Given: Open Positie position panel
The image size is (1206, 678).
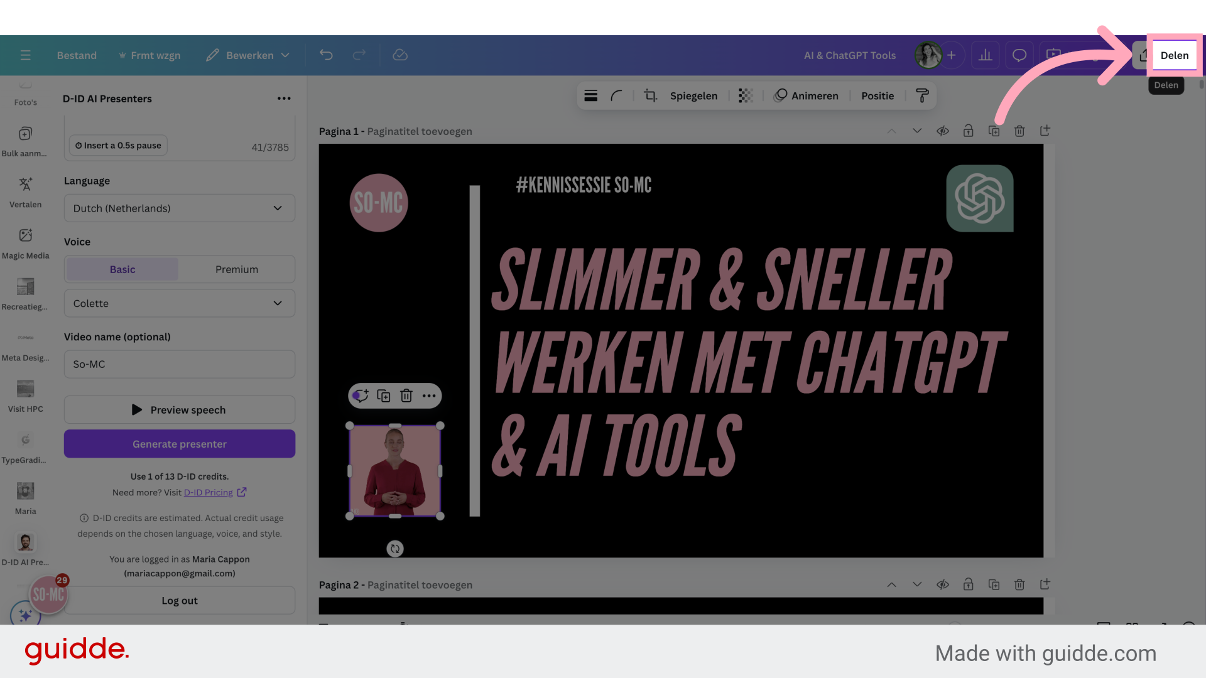Looking at the screenshot, I should 877,96.
